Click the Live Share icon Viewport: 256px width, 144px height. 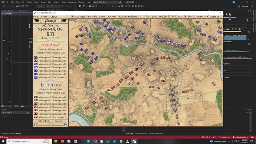click(x=243, y=6)
